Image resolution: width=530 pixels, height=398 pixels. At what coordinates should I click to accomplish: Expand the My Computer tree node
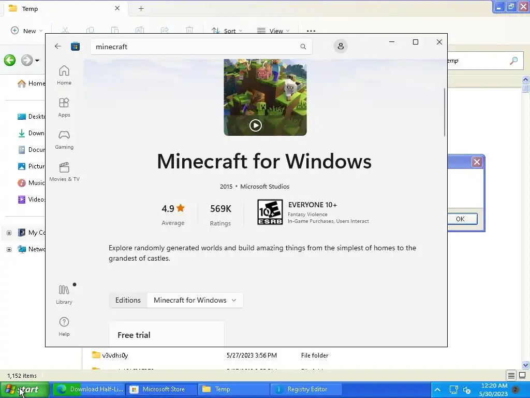[9, 233]
